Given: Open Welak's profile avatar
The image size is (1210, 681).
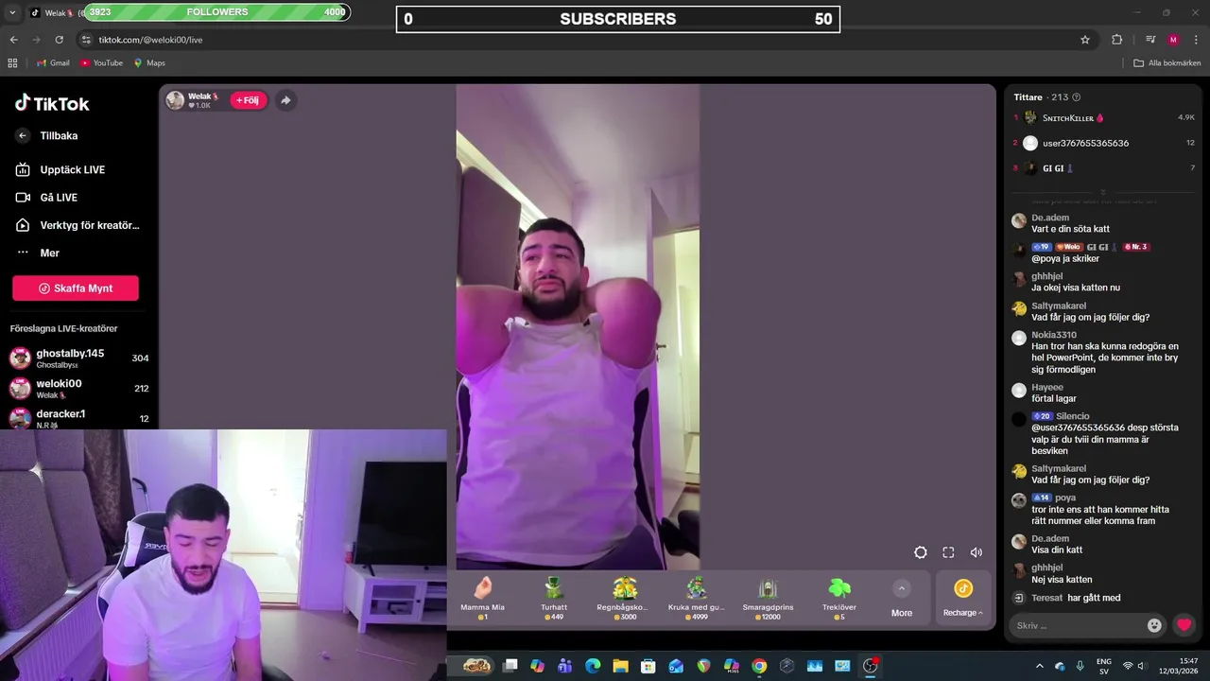Looking at the screenshot, I should (175, 100).
